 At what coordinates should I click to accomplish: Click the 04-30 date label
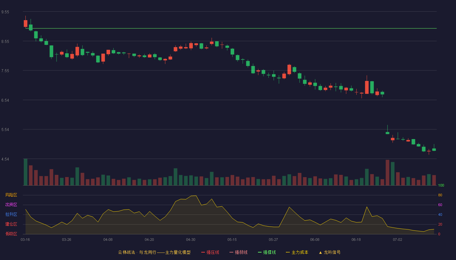coord(191,240)
